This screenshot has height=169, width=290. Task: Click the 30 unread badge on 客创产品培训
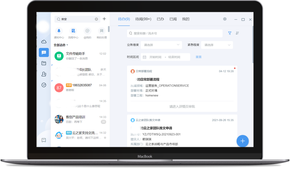pyautogui.click(x=104, y=122)
